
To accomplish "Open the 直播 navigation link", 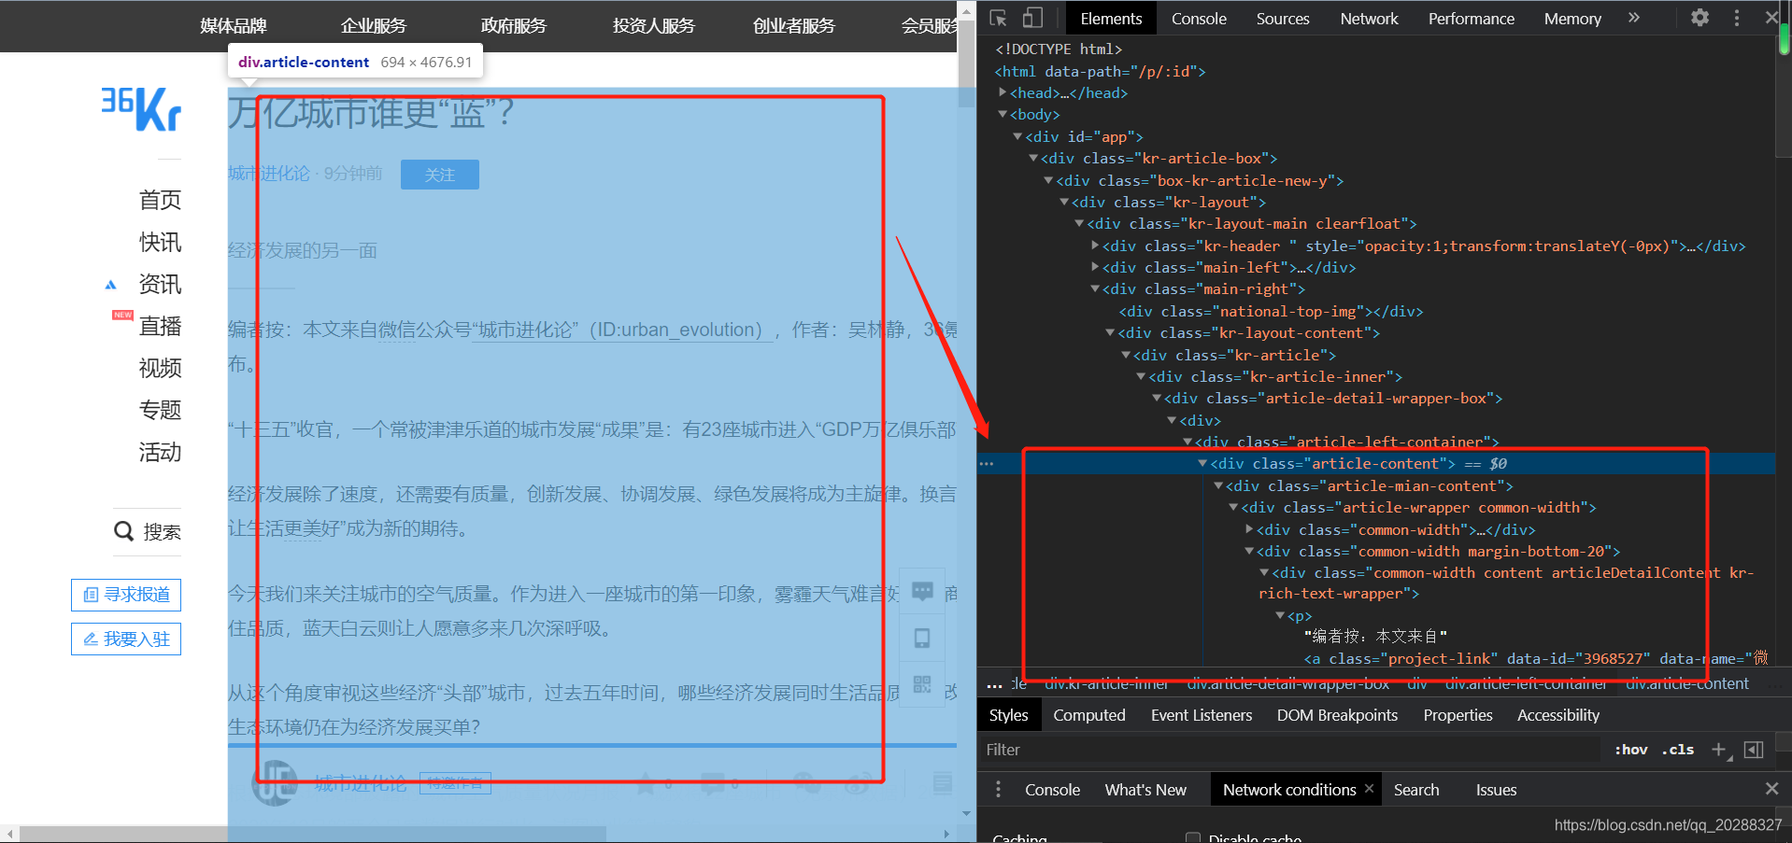I will pos(160,326).
